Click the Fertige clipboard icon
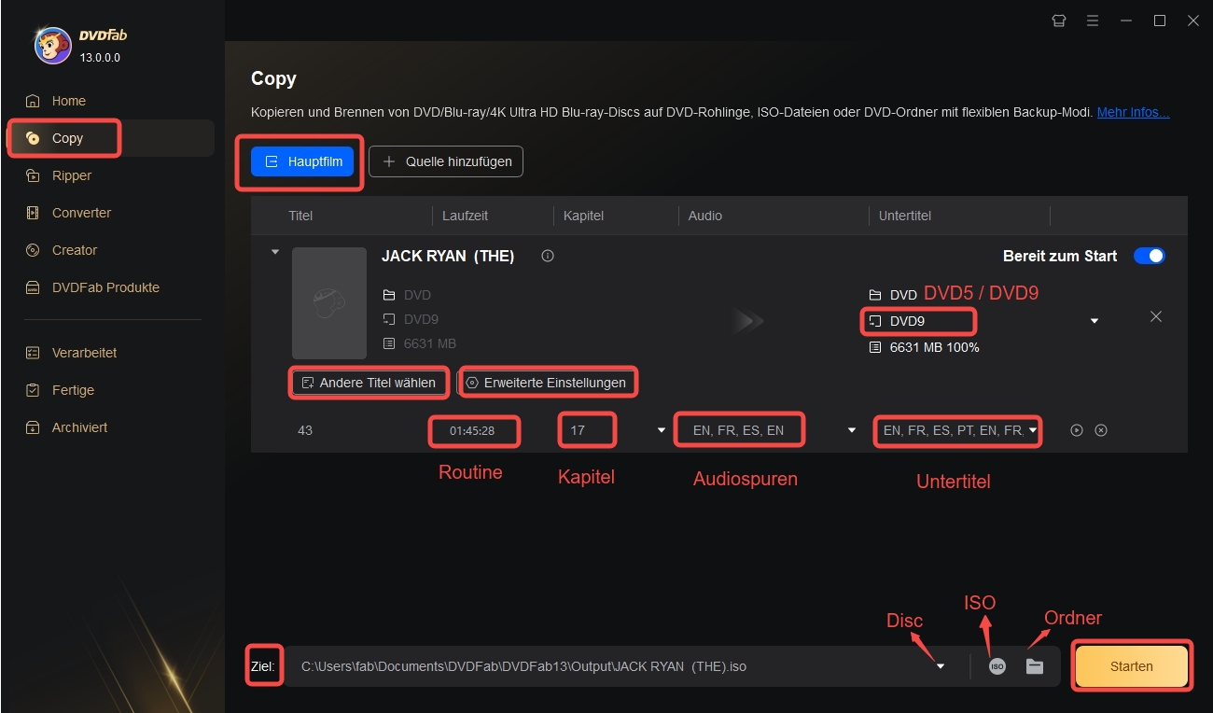 click(34, 390)
